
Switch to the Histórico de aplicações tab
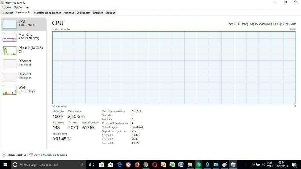47,13
